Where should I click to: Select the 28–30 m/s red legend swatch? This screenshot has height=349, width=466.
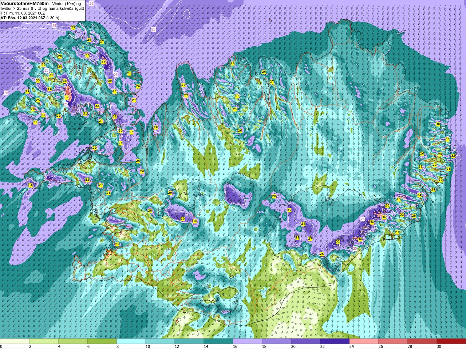coord(422,341)
